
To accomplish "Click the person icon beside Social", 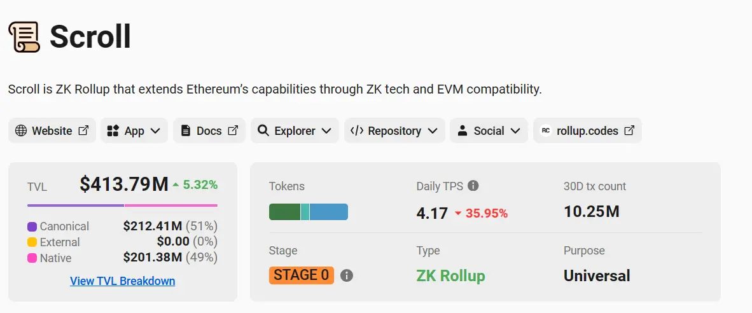I will pos(463,131).
